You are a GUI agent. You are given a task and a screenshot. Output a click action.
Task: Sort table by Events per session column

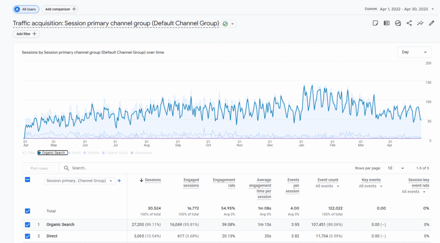click(x=293, y=185)
